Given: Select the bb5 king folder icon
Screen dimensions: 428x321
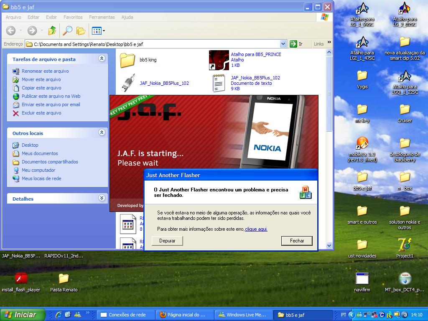Looking at the screenshot, I should (127, 60).
